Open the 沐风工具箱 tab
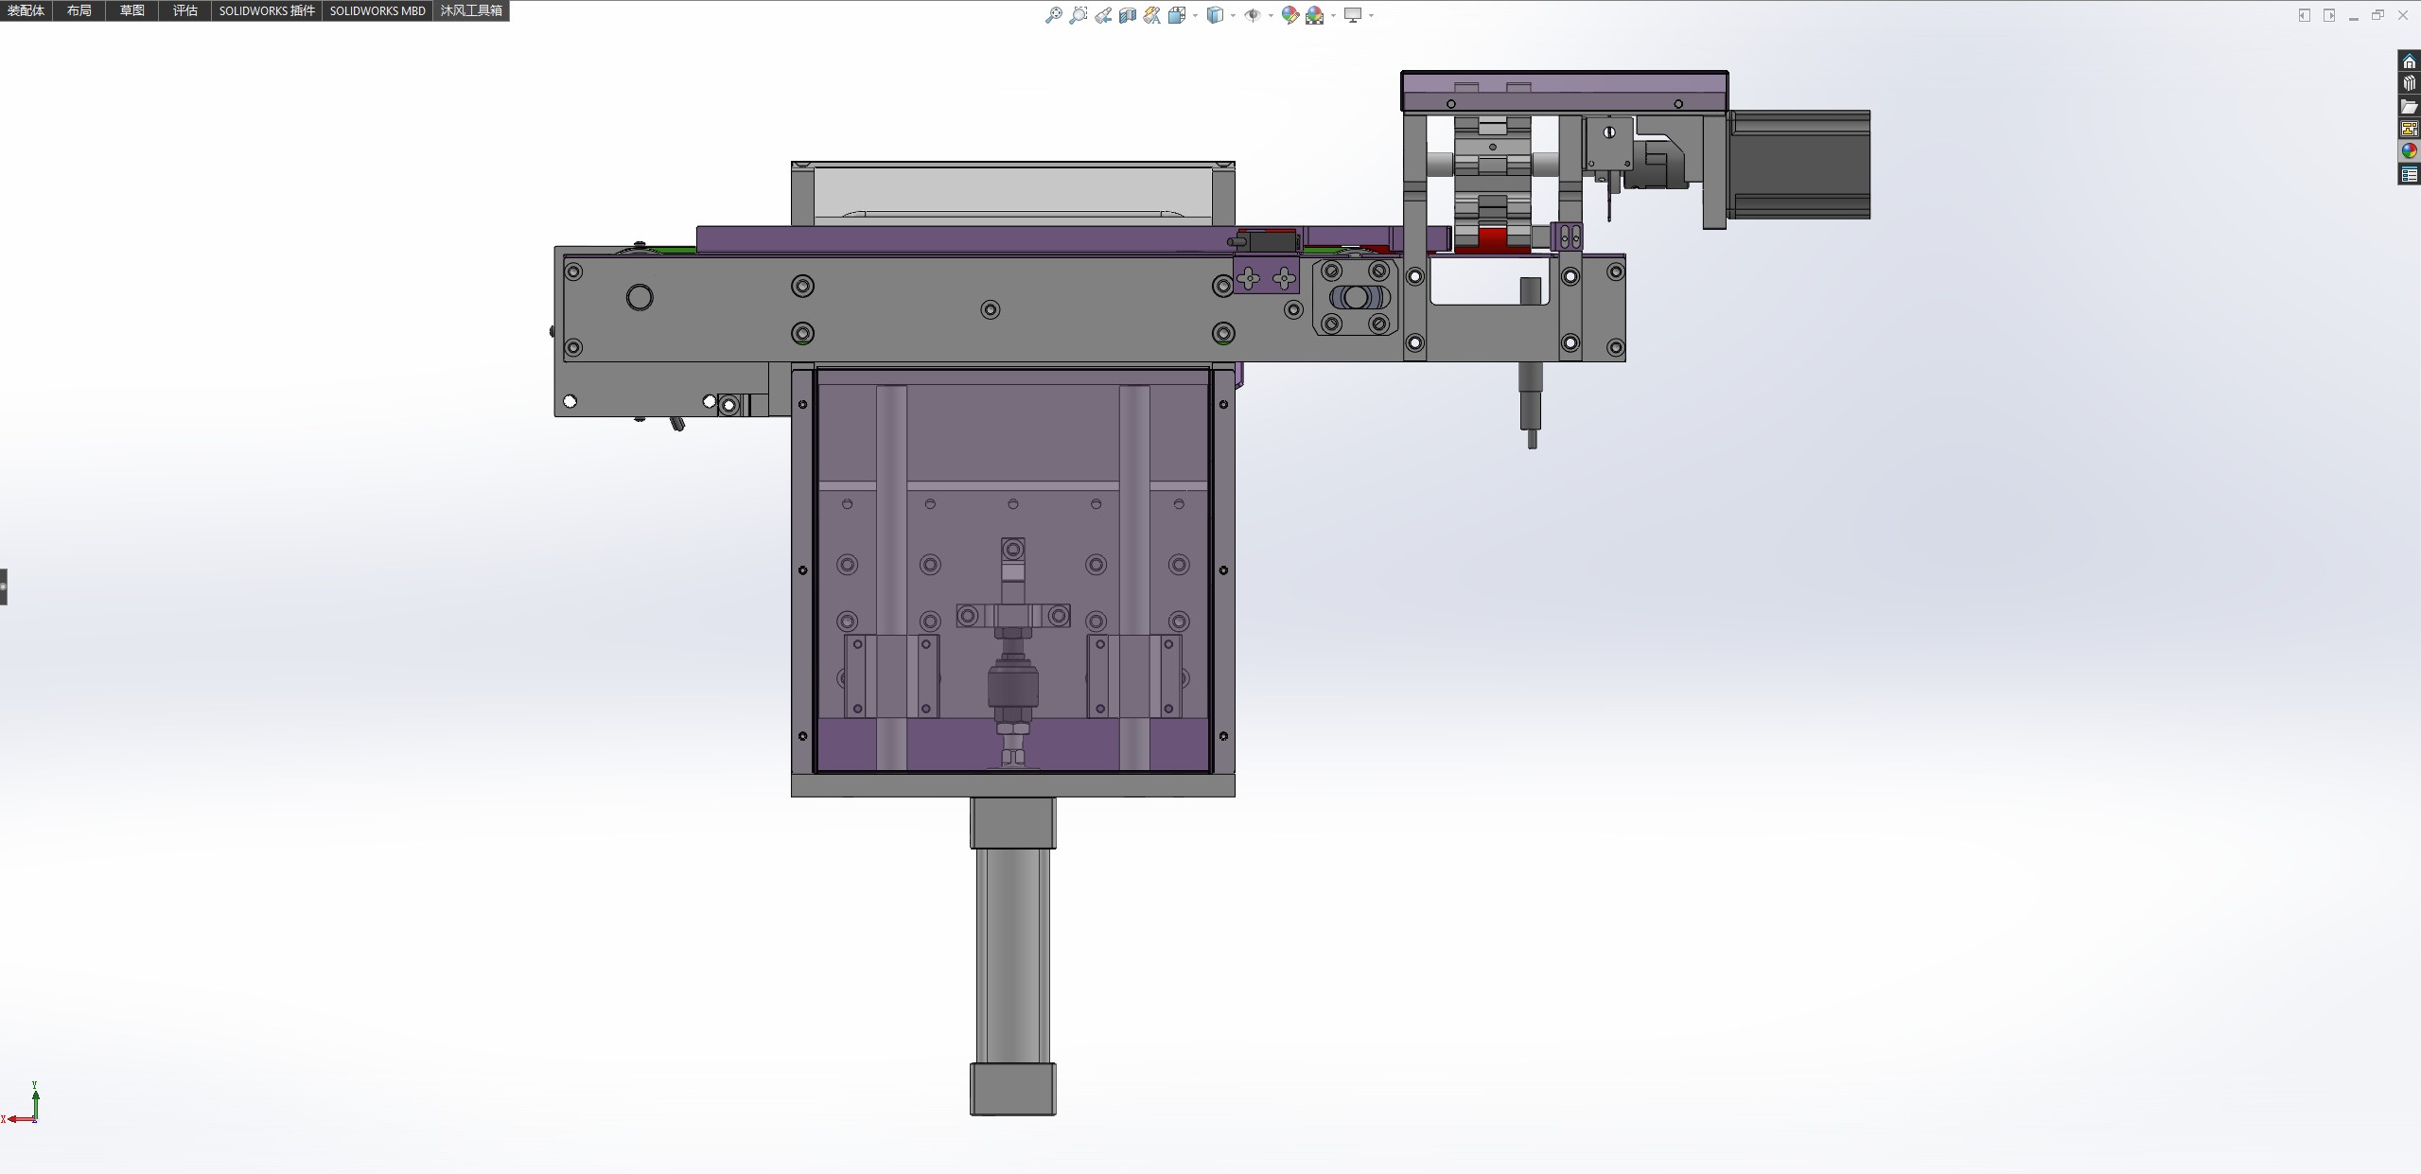2421x1174 pixels. coord(470,10)
